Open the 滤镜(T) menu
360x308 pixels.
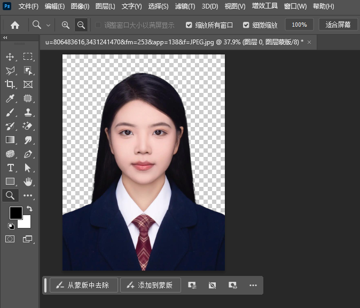186,6
